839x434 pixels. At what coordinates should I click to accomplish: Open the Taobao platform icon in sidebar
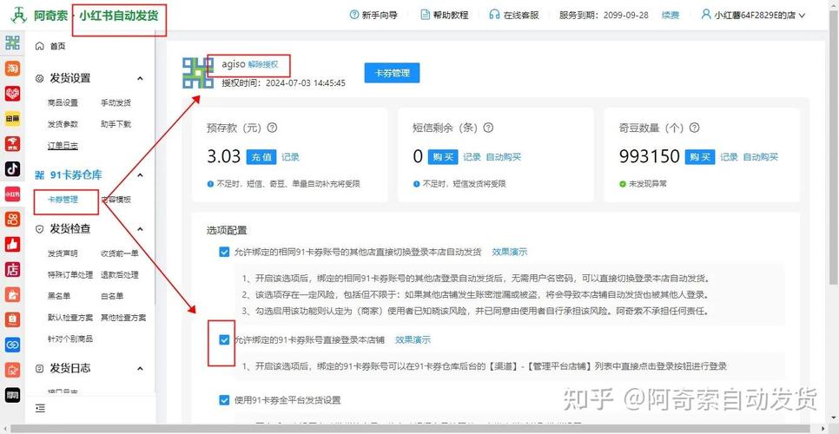point(12,68)
